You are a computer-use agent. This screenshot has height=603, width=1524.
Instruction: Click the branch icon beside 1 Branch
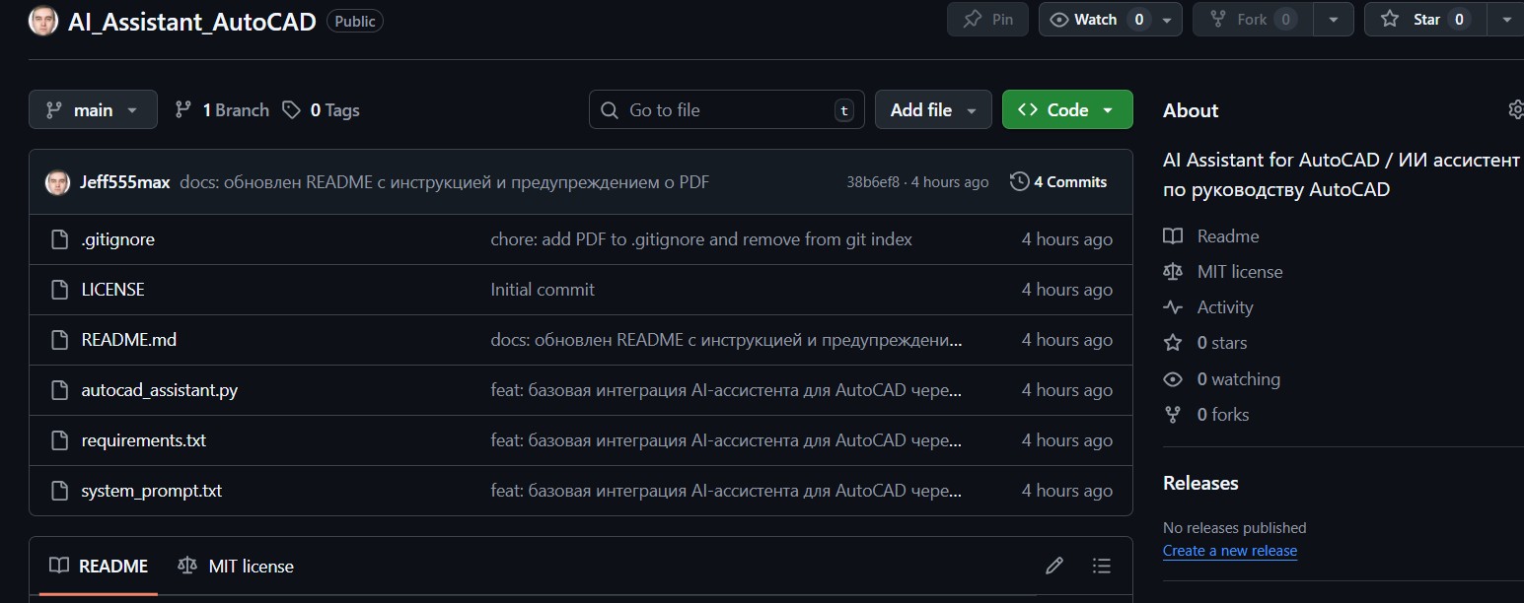click(x=183, y=110)
